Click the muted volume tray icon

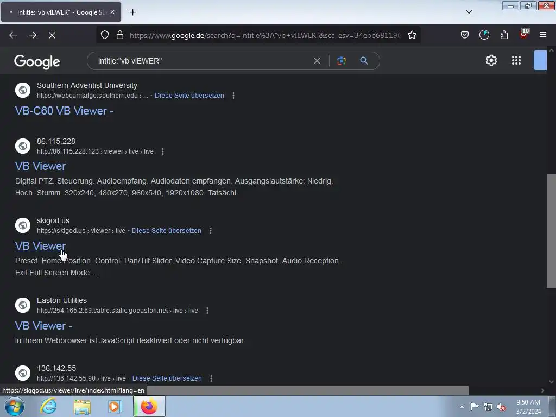pos(501,407)
